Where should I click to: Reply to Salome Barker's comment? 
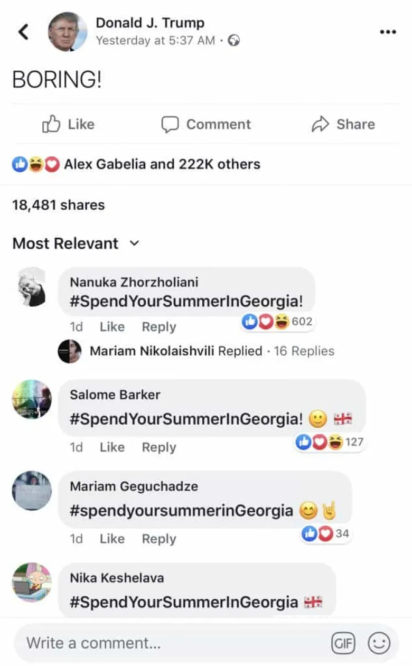point(158,447)
